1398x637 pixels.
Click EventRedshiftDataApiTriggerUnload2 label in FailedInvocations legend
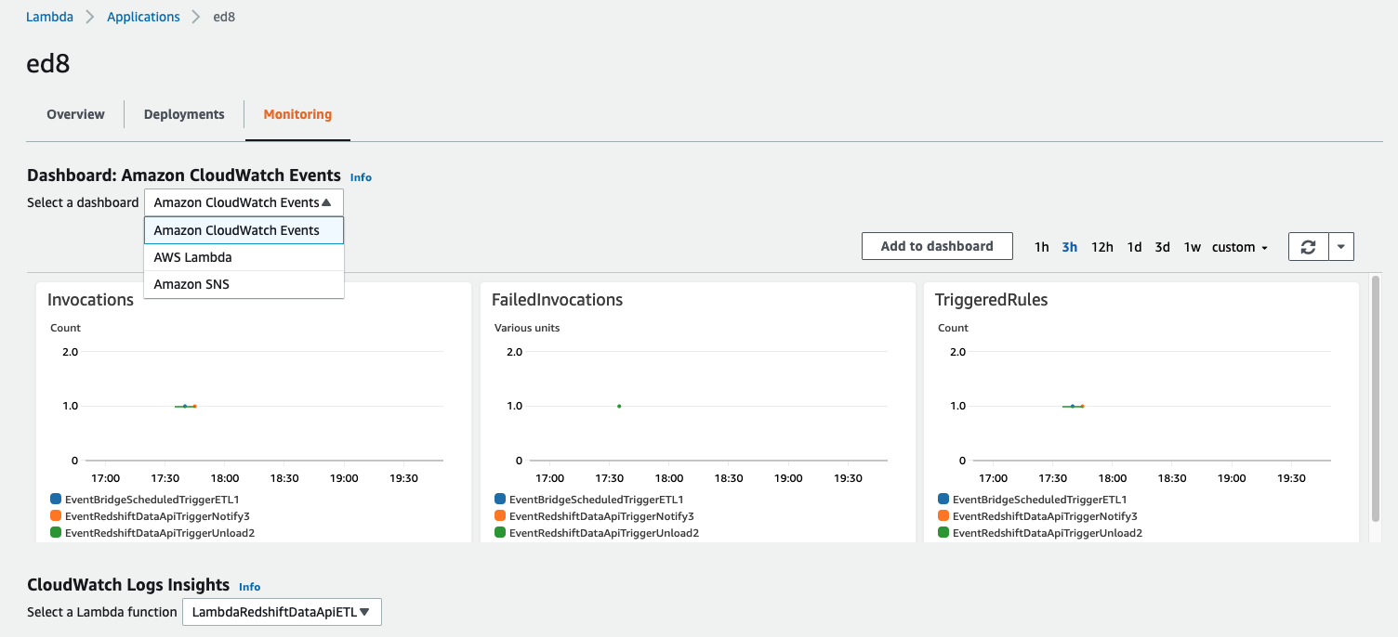pyautogui.click(x=604, y=533)
